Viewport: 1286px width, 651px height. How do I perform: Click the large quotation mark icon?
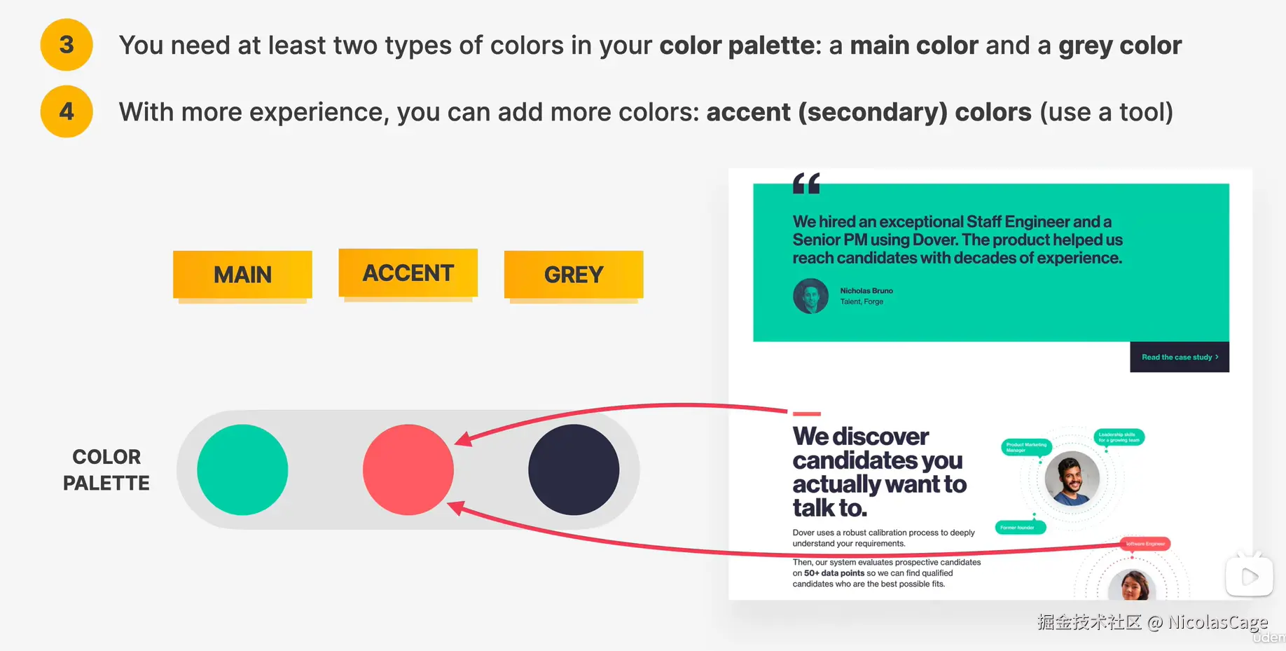tap(806, 184)
